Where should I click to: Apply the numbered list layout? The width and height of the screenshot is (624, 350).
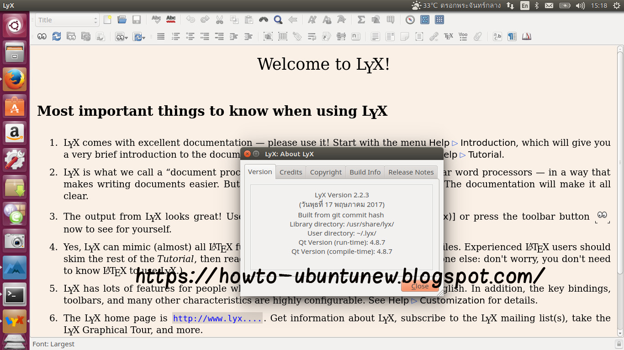(175, 36)
